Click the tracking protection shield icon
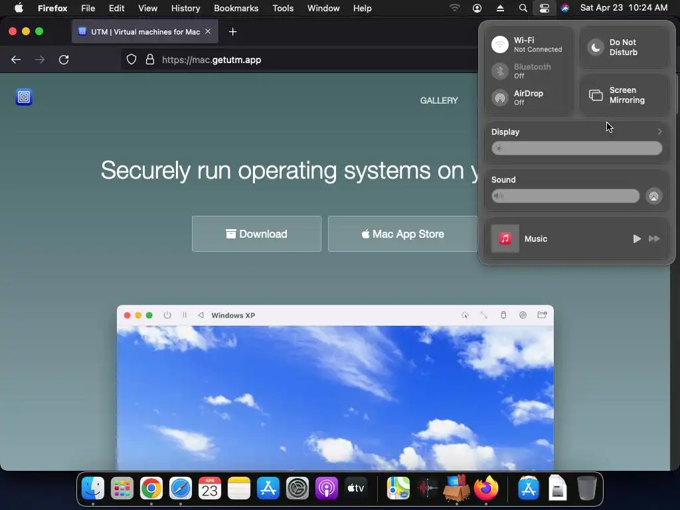Viewport: 680px width, 510px height. (131, 59)
